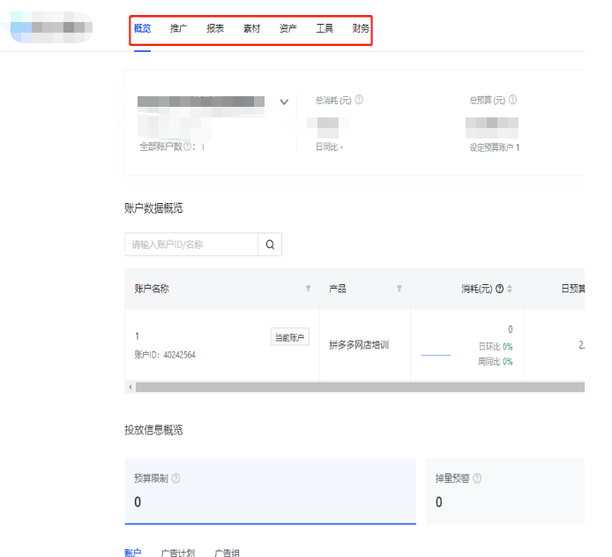Go to the 素材 tab

point(251,28)
